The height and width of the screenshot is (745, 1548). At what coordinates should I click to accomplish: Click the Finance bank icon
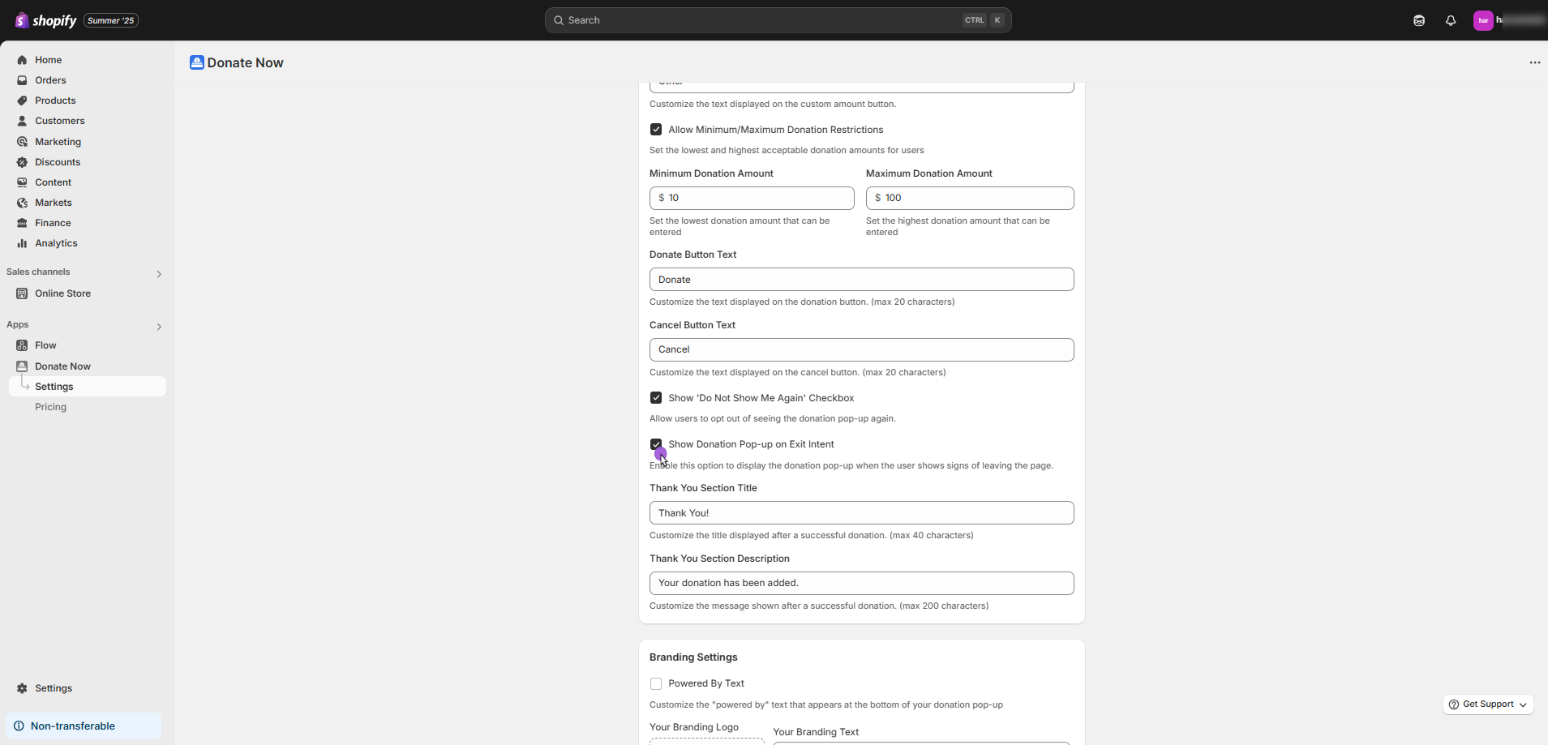tap(22, 223)
